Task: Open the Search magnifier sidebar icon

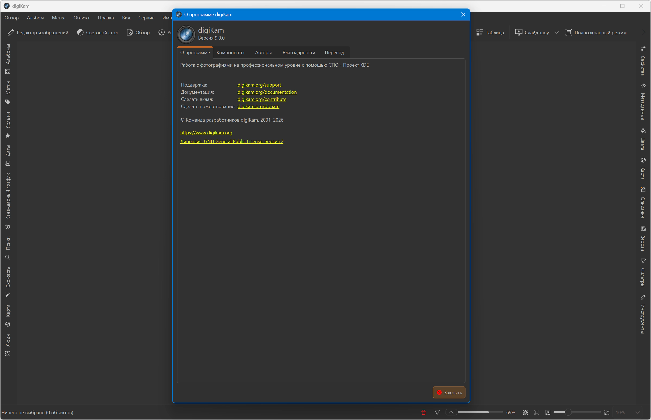Action: click(x=8, y=257)
